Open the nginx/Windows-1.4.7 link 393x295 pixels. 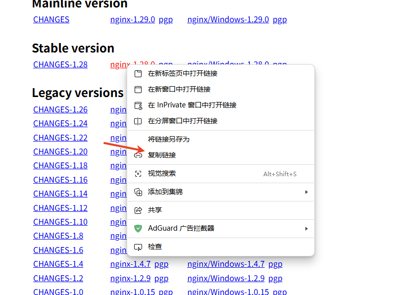tap(226, 264)
